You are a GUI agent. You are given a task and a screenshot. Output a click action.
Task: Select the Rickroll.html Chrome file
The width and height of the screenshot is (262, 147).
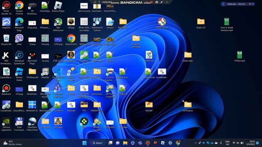coord(71,40)
